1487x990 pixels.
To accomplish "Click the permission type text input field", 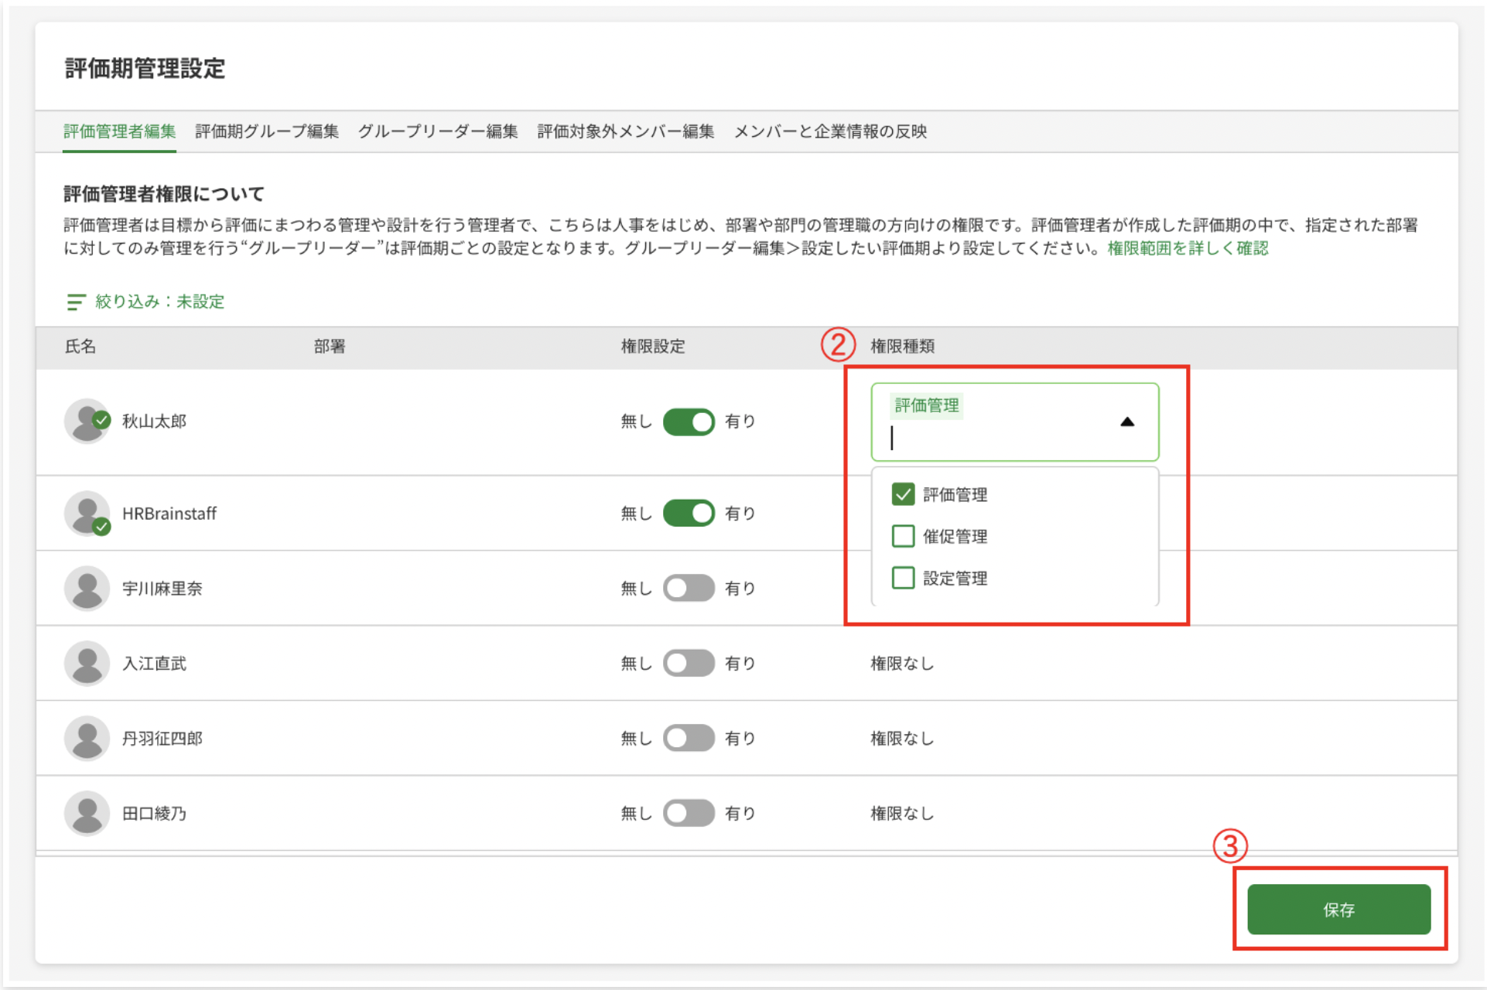I will 998,439.
